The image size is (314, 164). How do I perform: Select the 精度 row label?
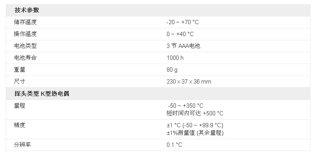click(19, 125)
